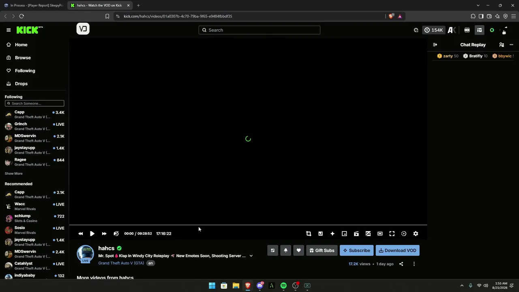Expand the following list with Show More

pos(13,174)
